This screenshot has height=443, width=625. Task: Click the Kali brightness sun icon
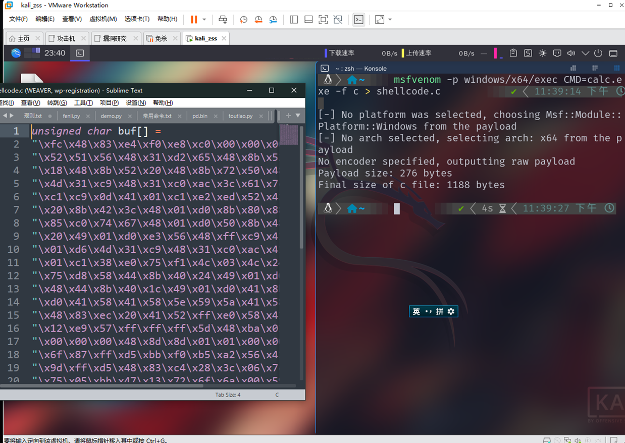coord(543,53)
